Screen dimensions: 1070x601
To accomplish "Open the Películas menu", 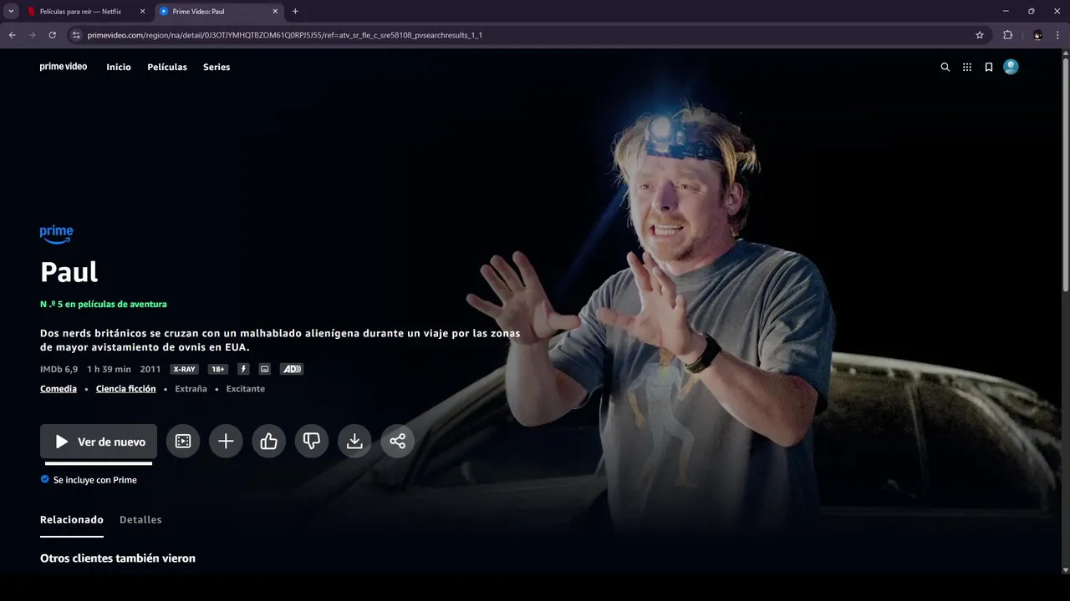I will coord(167,67).
